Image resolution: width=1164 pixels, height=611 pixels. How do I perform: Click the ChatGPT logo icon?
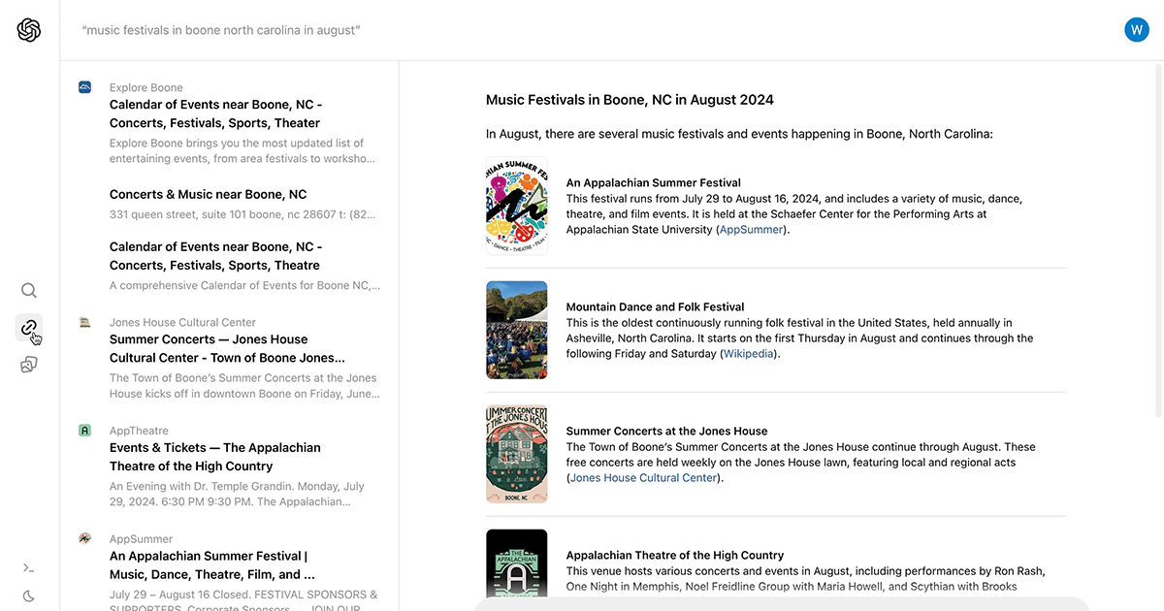pos(29,30)
